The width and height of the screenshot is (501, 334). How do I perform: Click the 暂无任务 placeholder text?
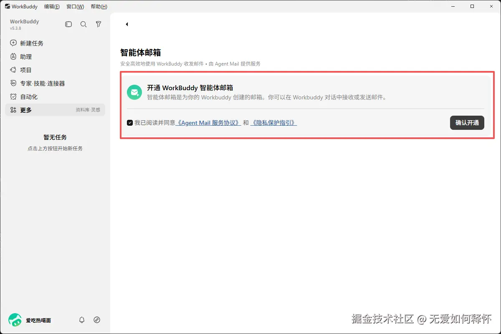coord(55,137)
